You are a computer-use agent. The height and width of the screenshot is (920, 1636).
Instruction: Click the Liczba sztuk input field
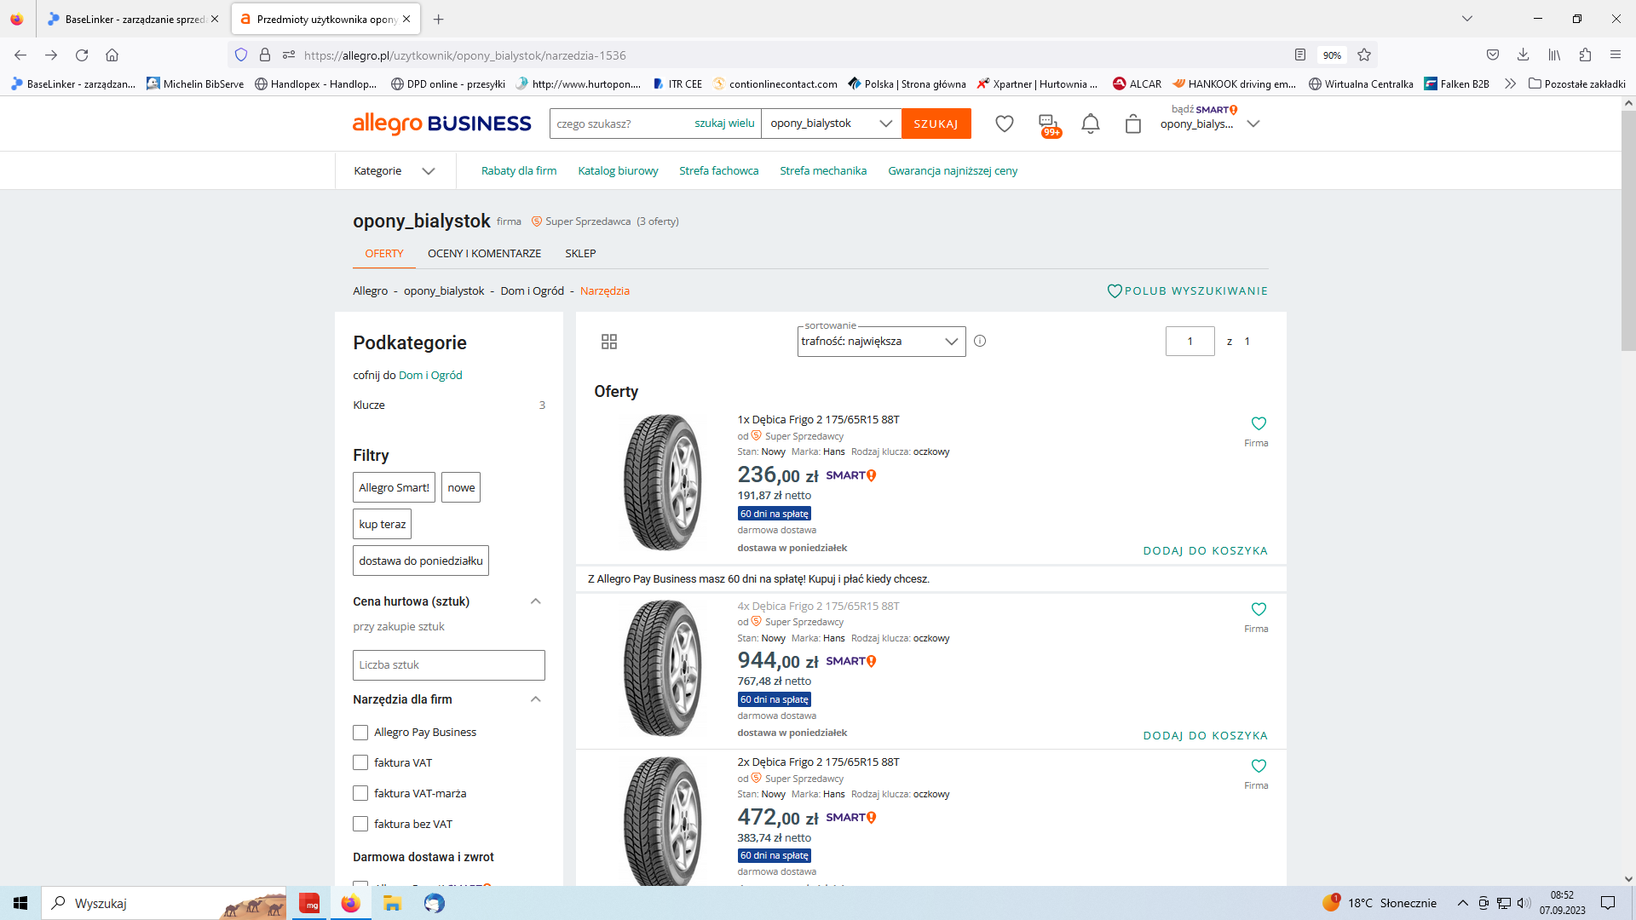click(x=448, y=665)
